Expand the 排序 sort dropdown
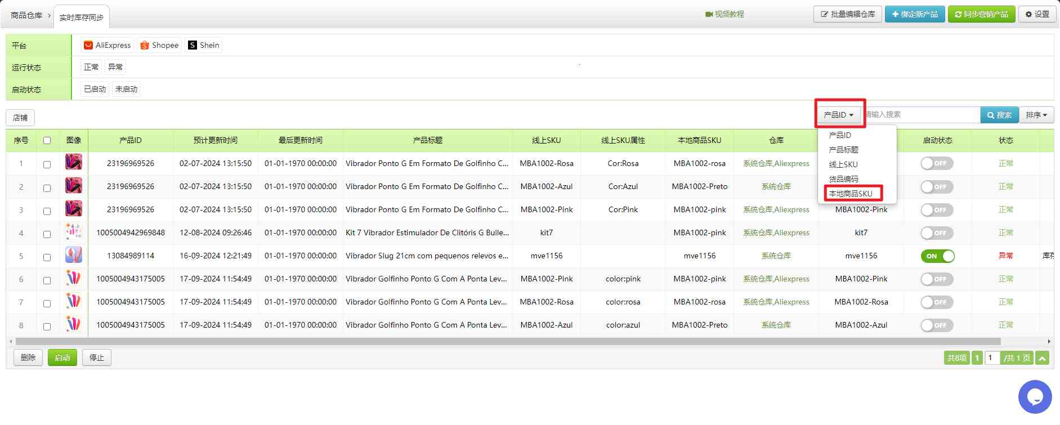This screenshot has width=1060, height=425. (1036, 115)
